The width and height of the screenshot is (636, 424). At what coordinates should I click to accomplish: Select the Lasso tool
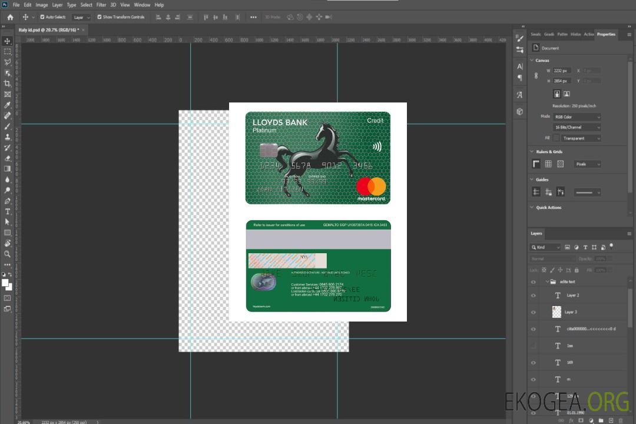tap(7, 62)
